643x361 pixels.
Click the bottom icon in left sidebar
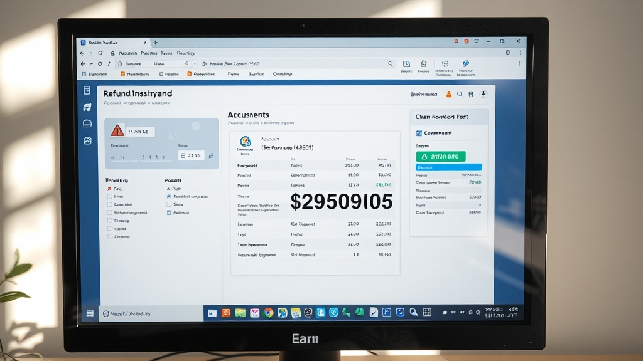point(87,140)
